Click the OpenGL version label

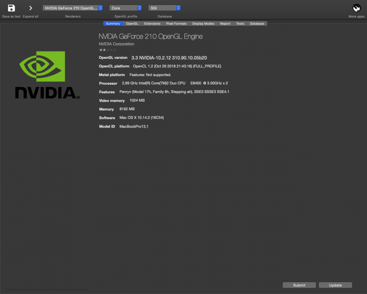pos(113,58)
